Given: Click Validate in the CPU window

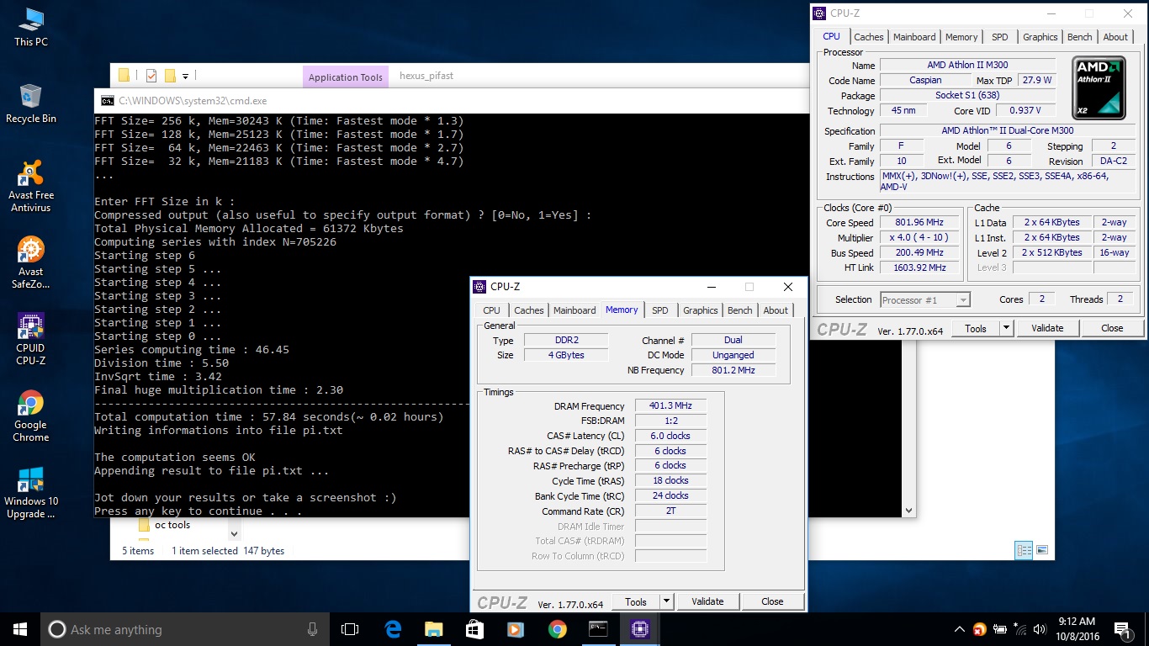Looking at the screenshot, I should coord(1047,329).
